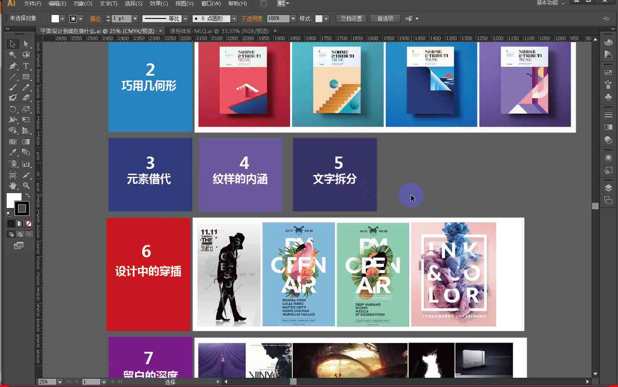The height and width of the screenshot is (387, 618).
Task: Open the Swatches panel grid icon
Action: (x=608, y=72)
